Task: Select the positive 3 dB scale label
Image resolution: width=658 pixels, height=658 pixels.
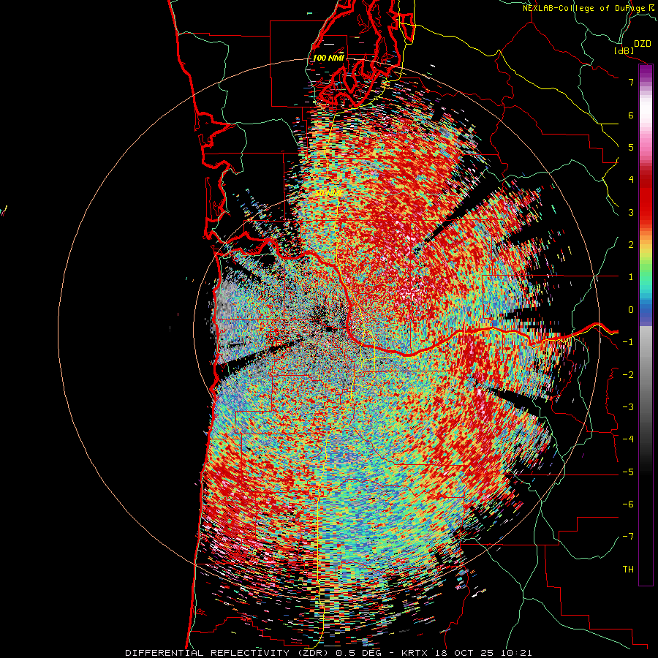Action: point(631,212)
